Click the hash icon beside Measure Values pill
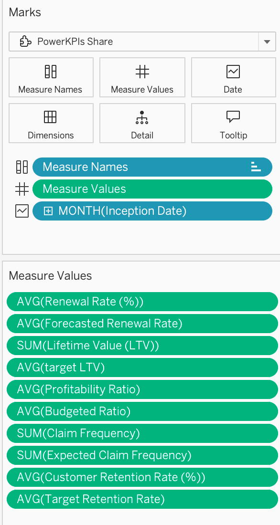The width and height of the screenshot is (280, 525). point(22,189)
